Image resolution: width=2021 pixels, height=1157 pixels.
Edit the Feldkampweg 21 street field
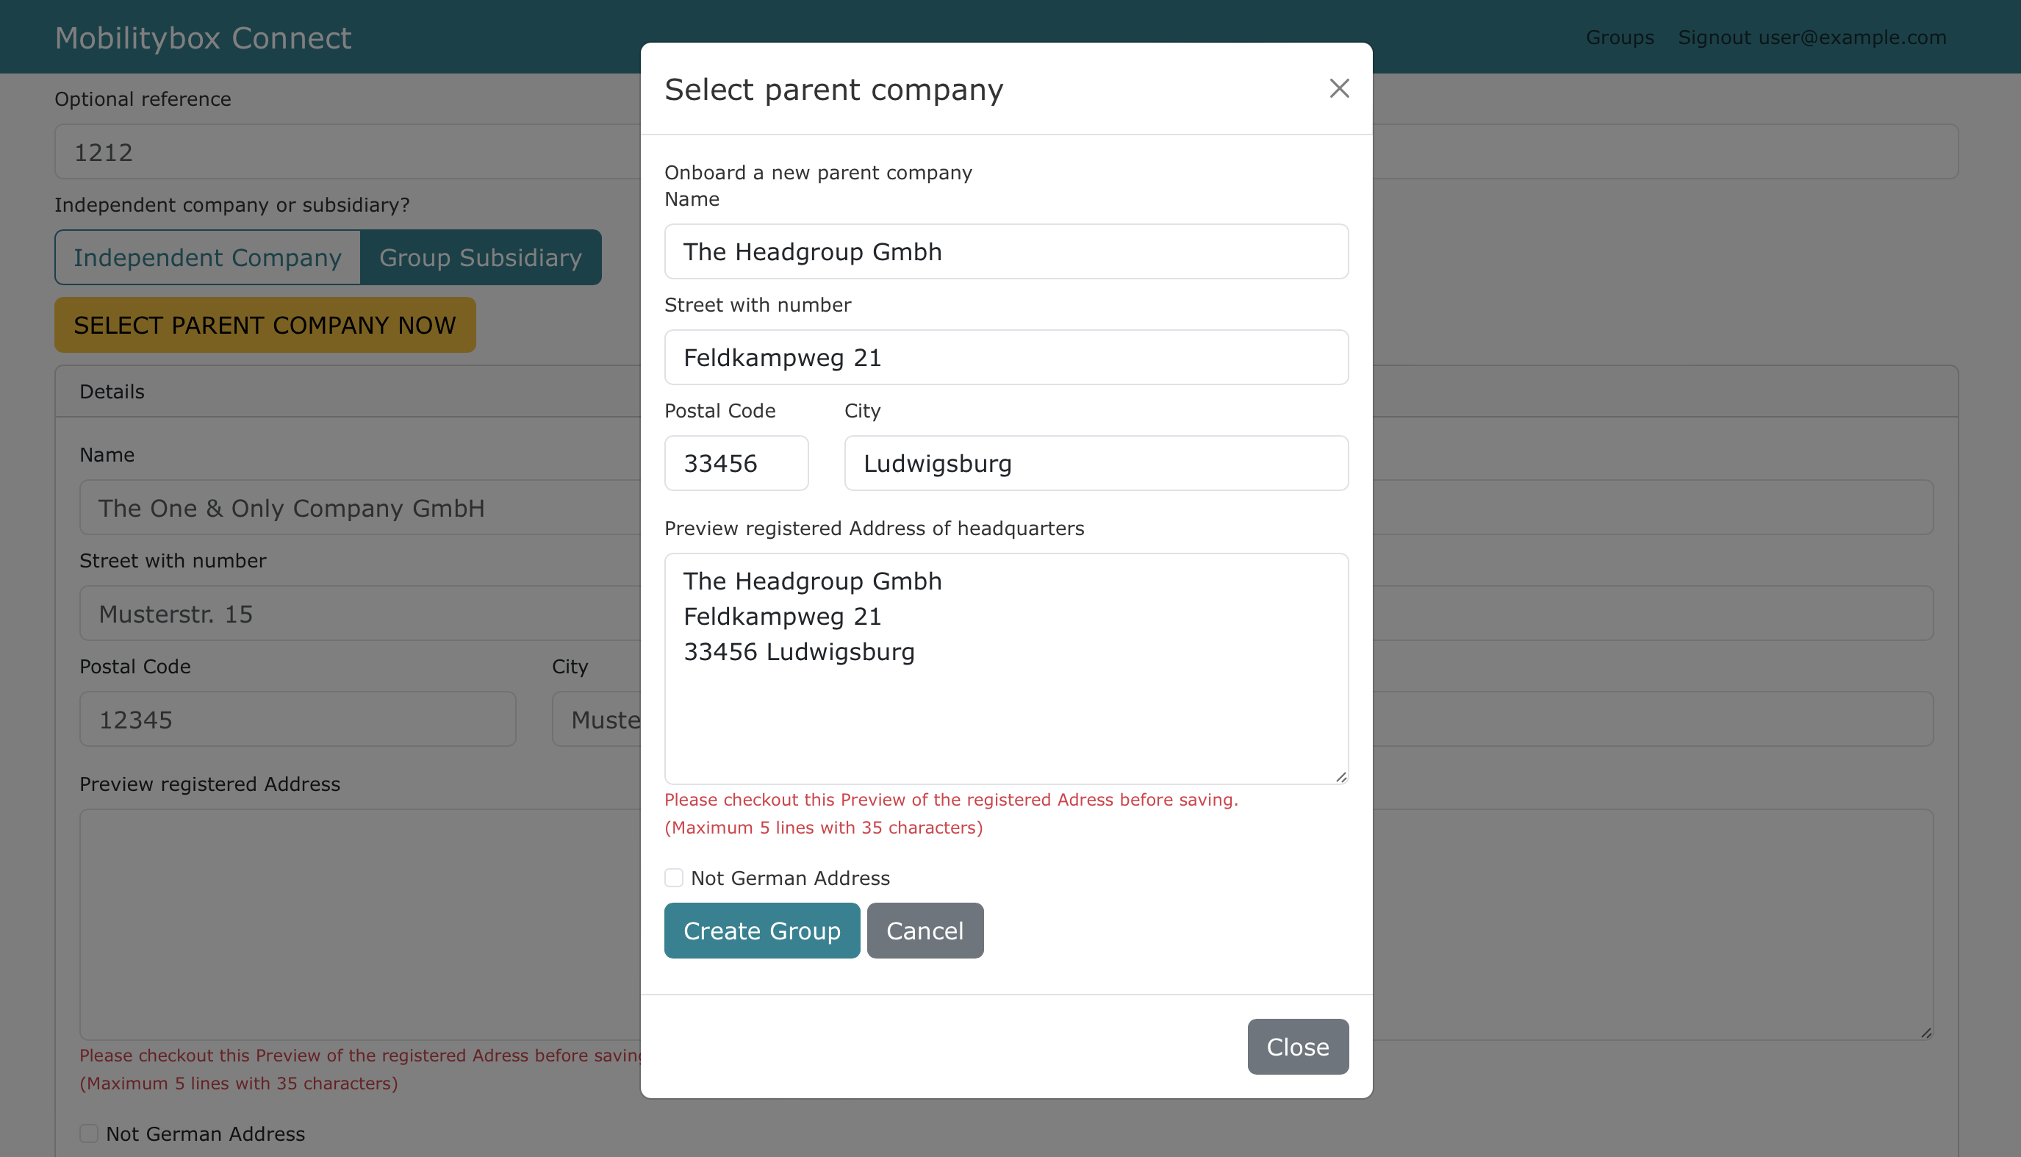[1006, 357]
